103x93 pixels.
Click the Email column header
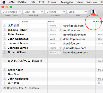72,22
